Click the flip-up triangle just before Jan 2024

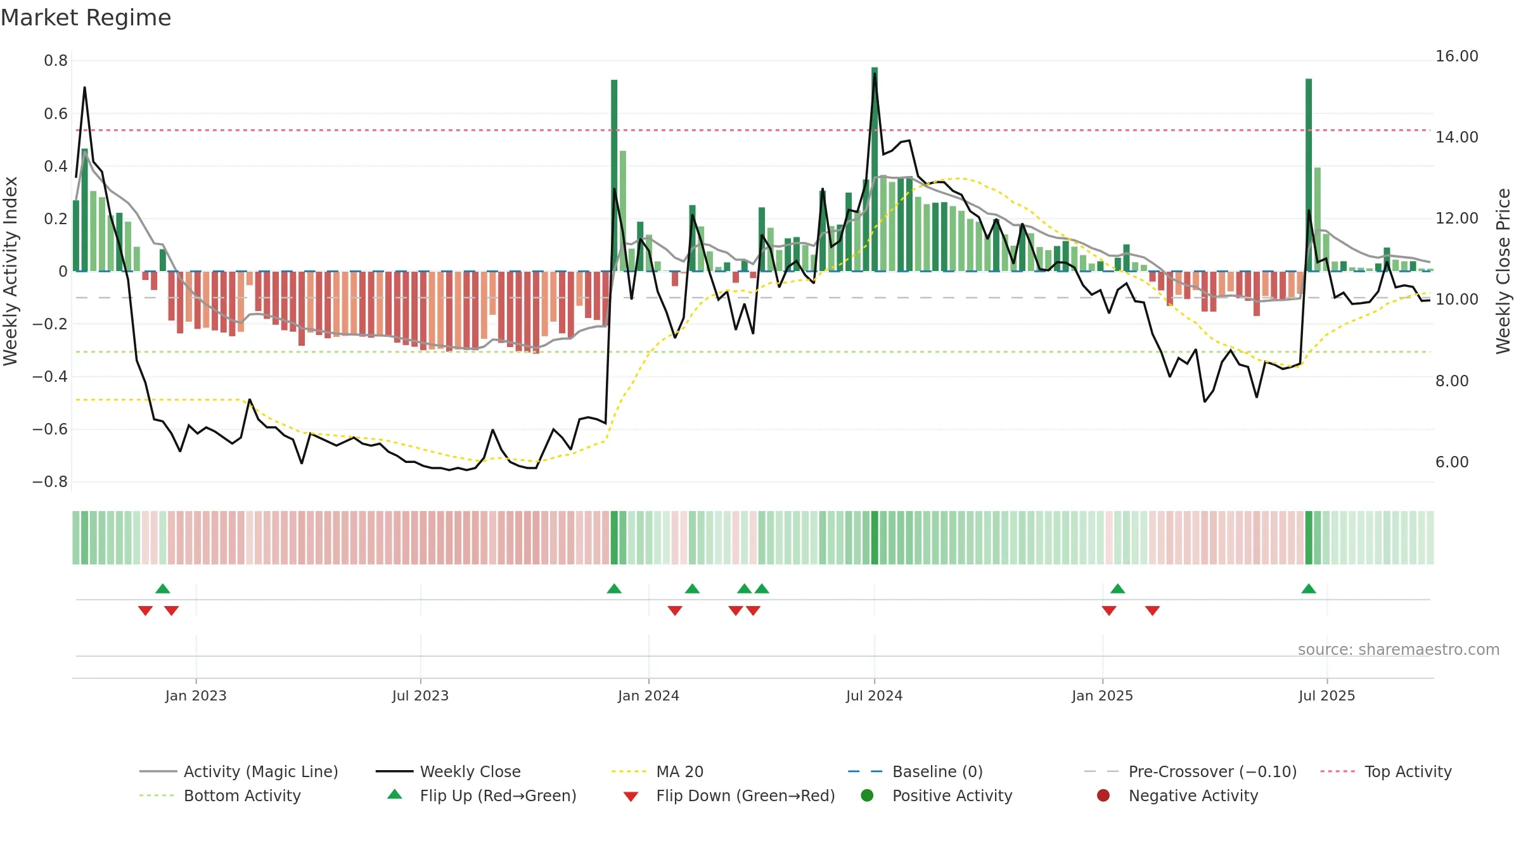coord(614,588)
